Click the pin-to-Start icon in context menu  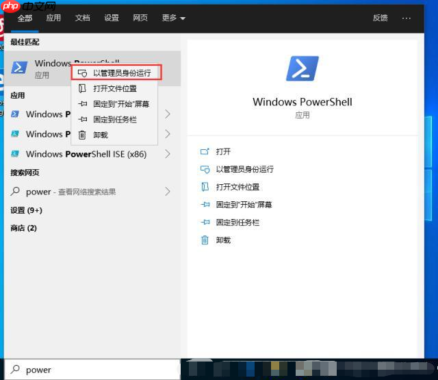point(82,104)
